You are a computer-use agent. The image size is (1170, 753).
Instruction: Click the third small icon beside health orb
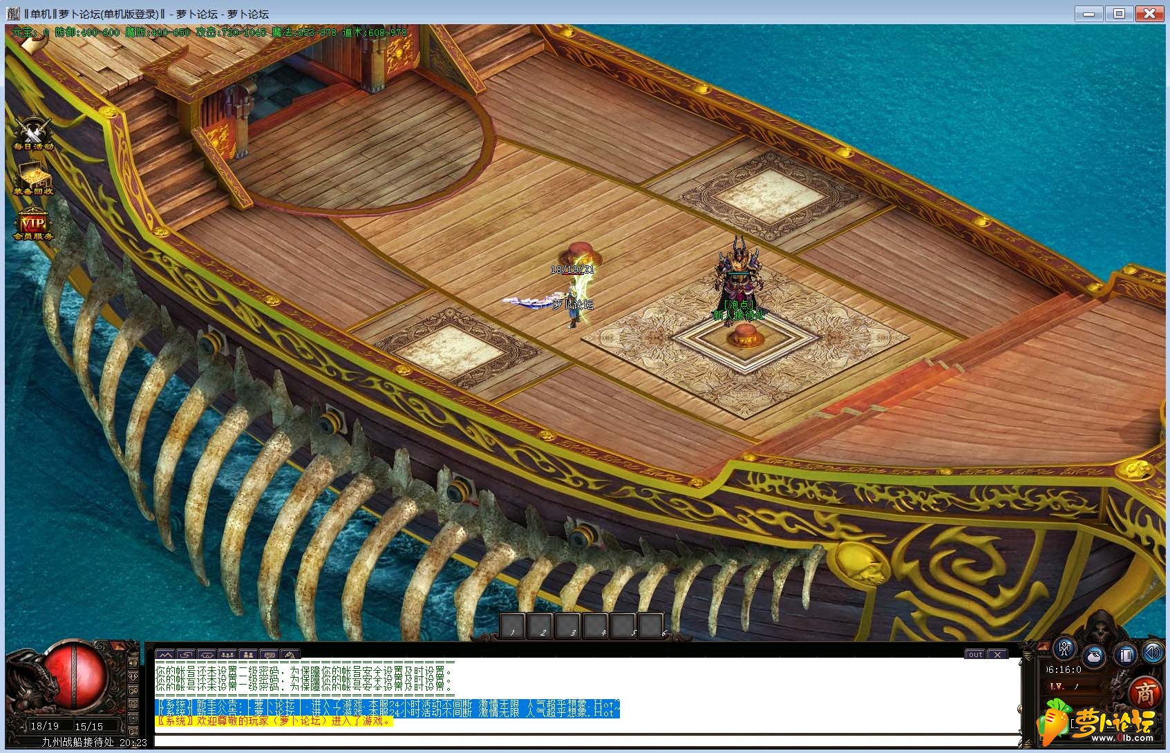pos(133,690)
